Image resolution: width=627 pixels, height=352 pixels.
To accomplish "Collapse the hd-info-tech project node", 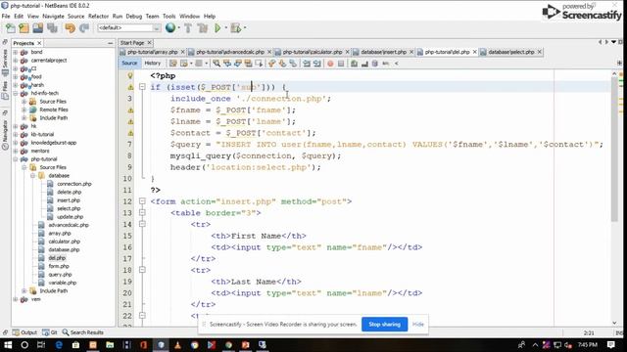I will point(16,94).
